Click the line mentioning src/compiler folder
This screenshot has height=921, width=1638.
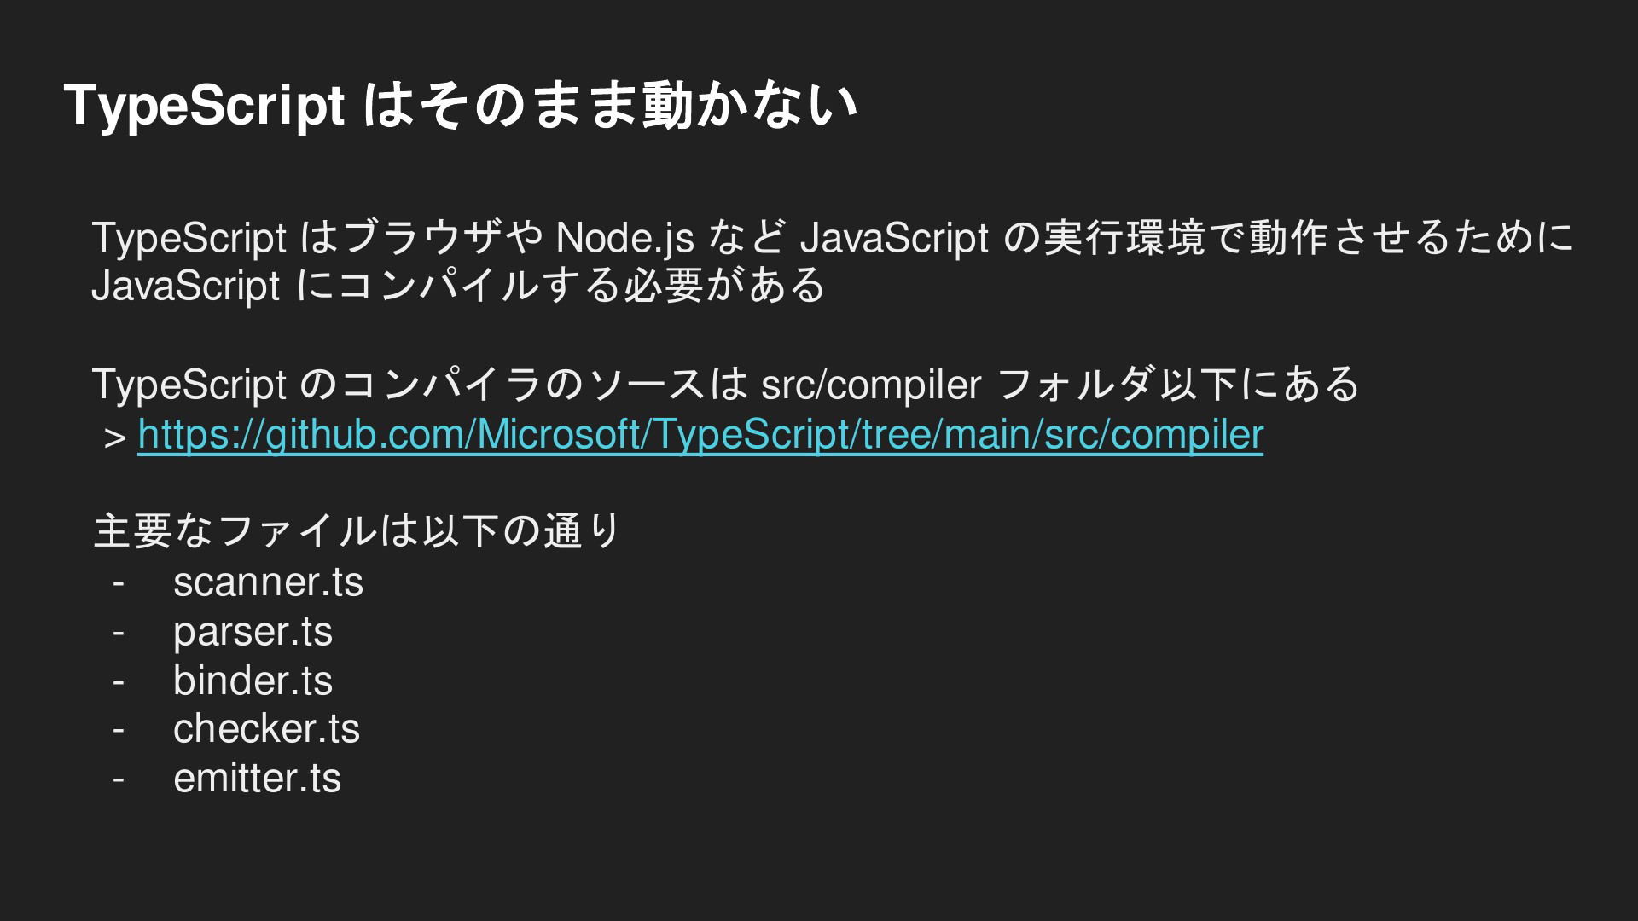725,384
